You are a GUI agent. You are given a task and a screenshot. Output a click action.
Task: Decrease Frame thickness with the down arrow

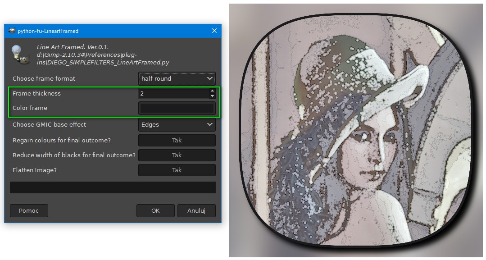click(212, 96)
